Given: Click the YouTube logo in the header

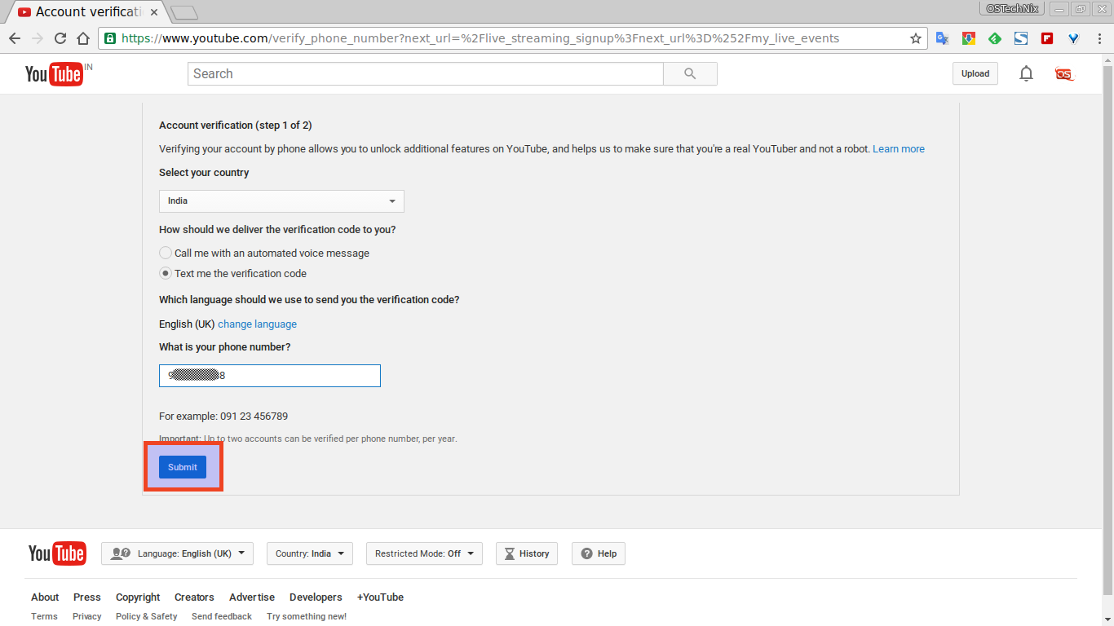Looking at the screenshot, I should [x=54, y=74].
